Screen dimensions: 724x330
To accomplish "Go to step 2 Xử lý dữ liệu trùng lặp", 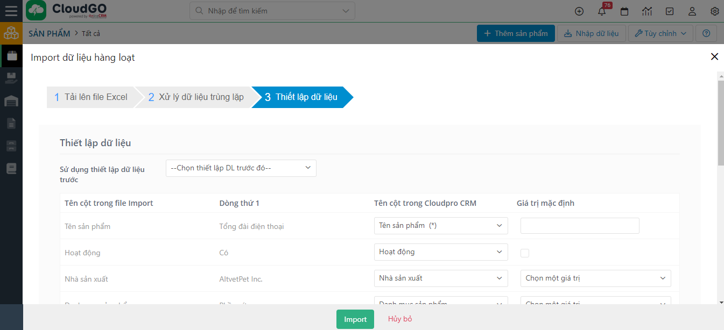I will [195, 97].
